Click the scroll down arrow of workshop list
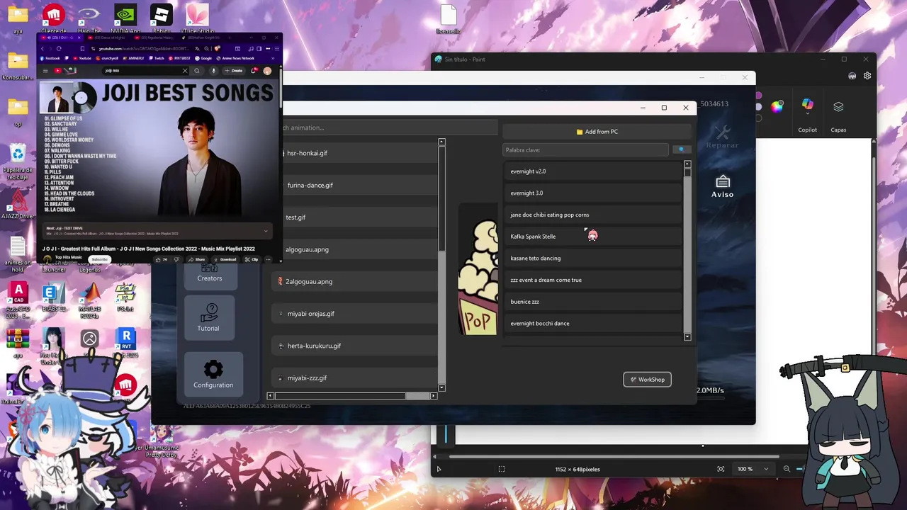 click(687, 337)
